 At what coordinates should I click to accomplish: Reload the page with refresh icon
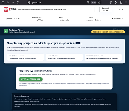pyautogui.click(x=18, y=2)
